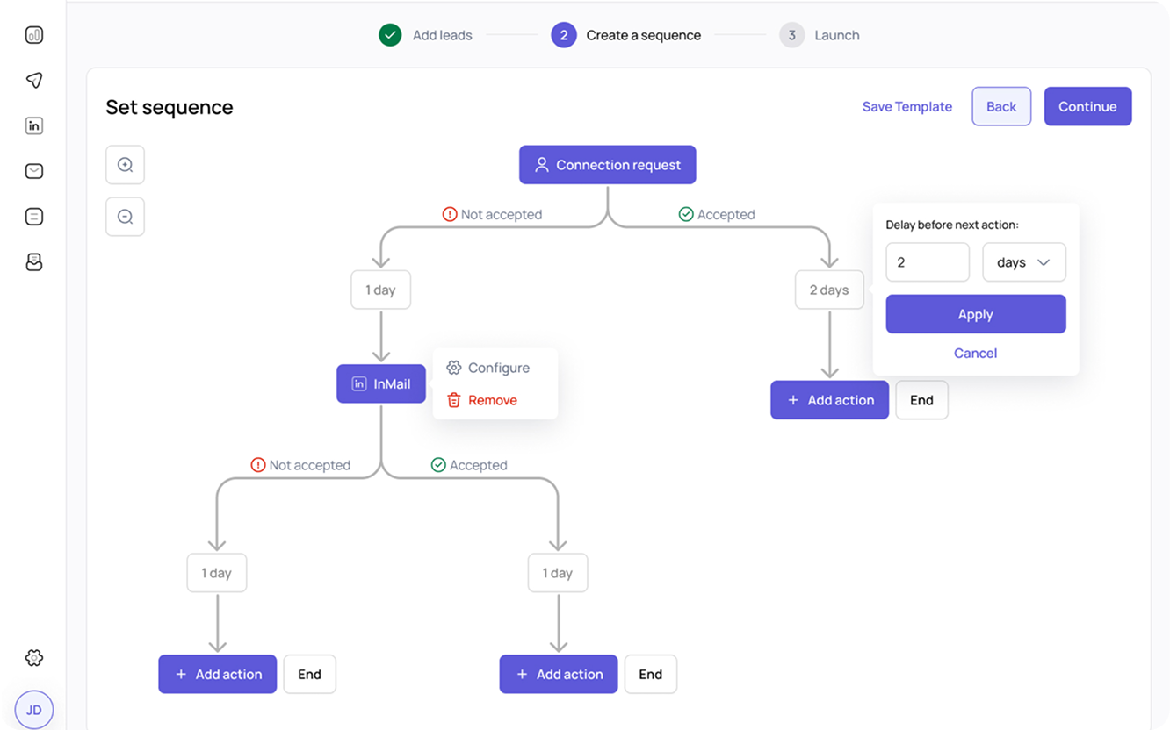
Task: Open the inbox tray sidebar icon
Action: (34, 262)
